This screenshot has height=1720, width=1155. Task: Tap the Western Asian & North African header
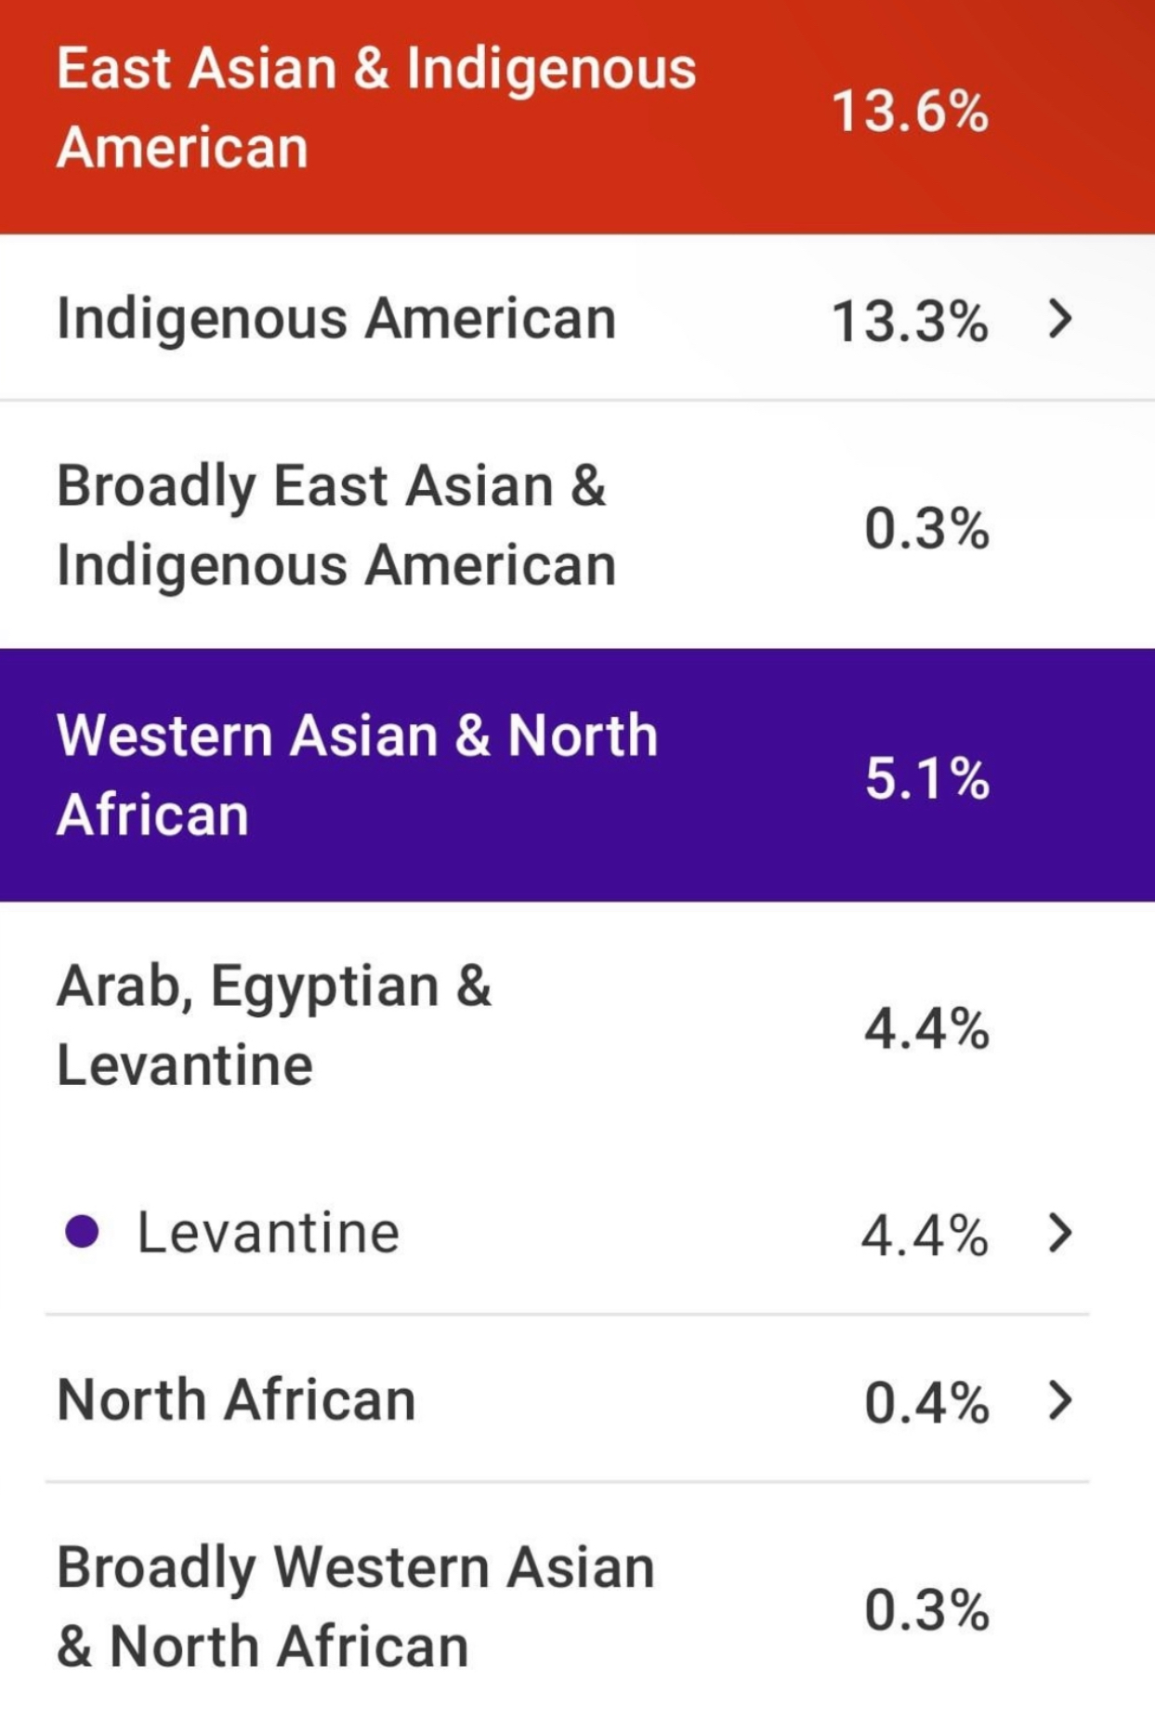[577, 774]
